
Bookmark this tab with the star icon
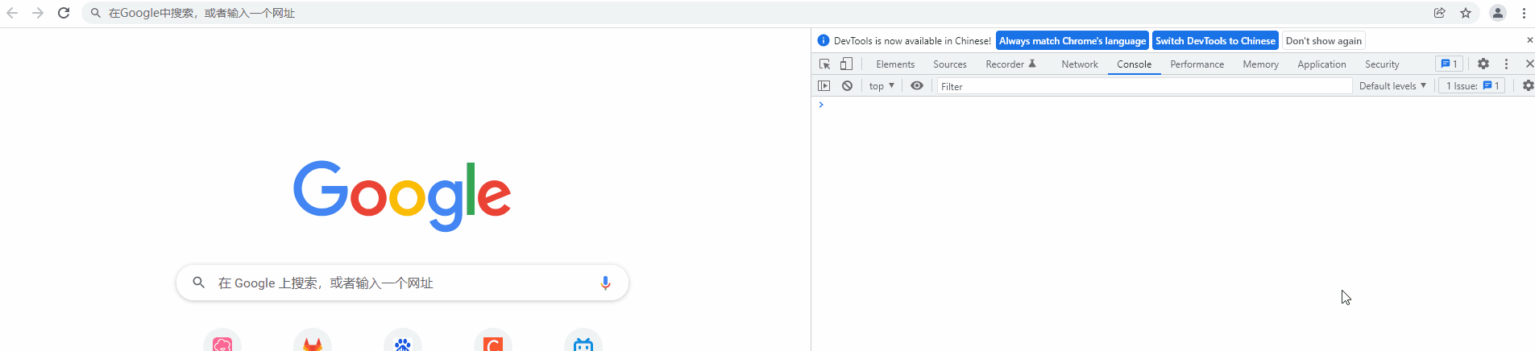(x=1466, y=13)
